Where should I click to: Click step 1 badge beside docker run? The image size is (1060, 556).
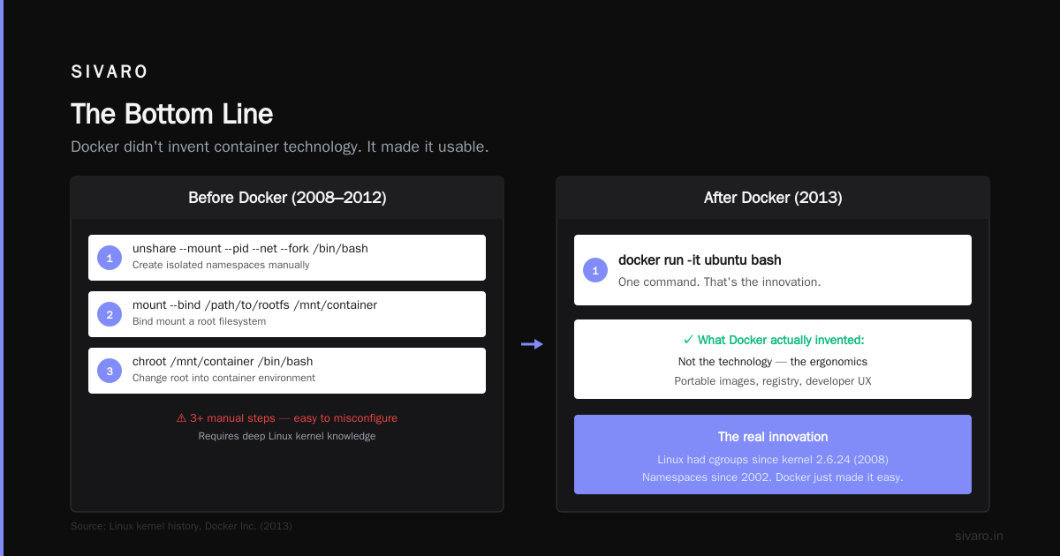tap(595, 270)
